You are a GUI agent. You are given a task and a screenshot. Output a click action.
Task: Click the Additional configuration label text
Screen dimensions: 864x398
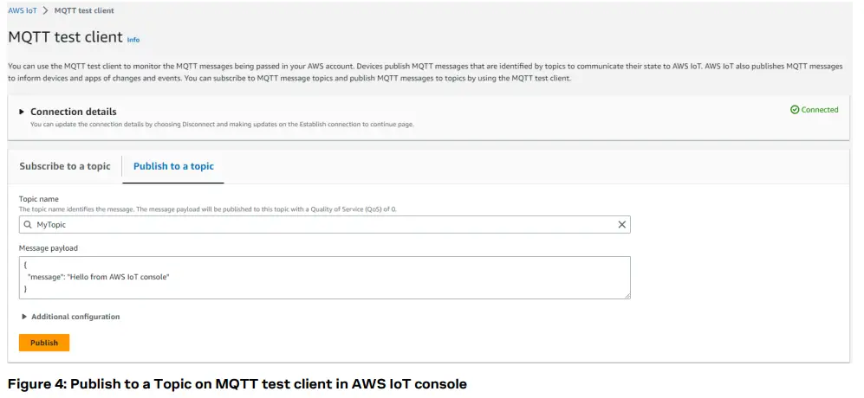75,317
